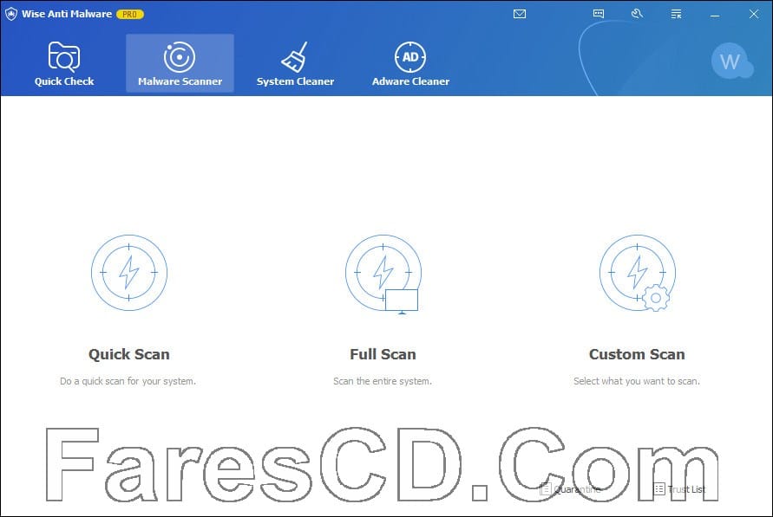
Task: Click the "Full Scan" heading text
Action: (383, 354)
